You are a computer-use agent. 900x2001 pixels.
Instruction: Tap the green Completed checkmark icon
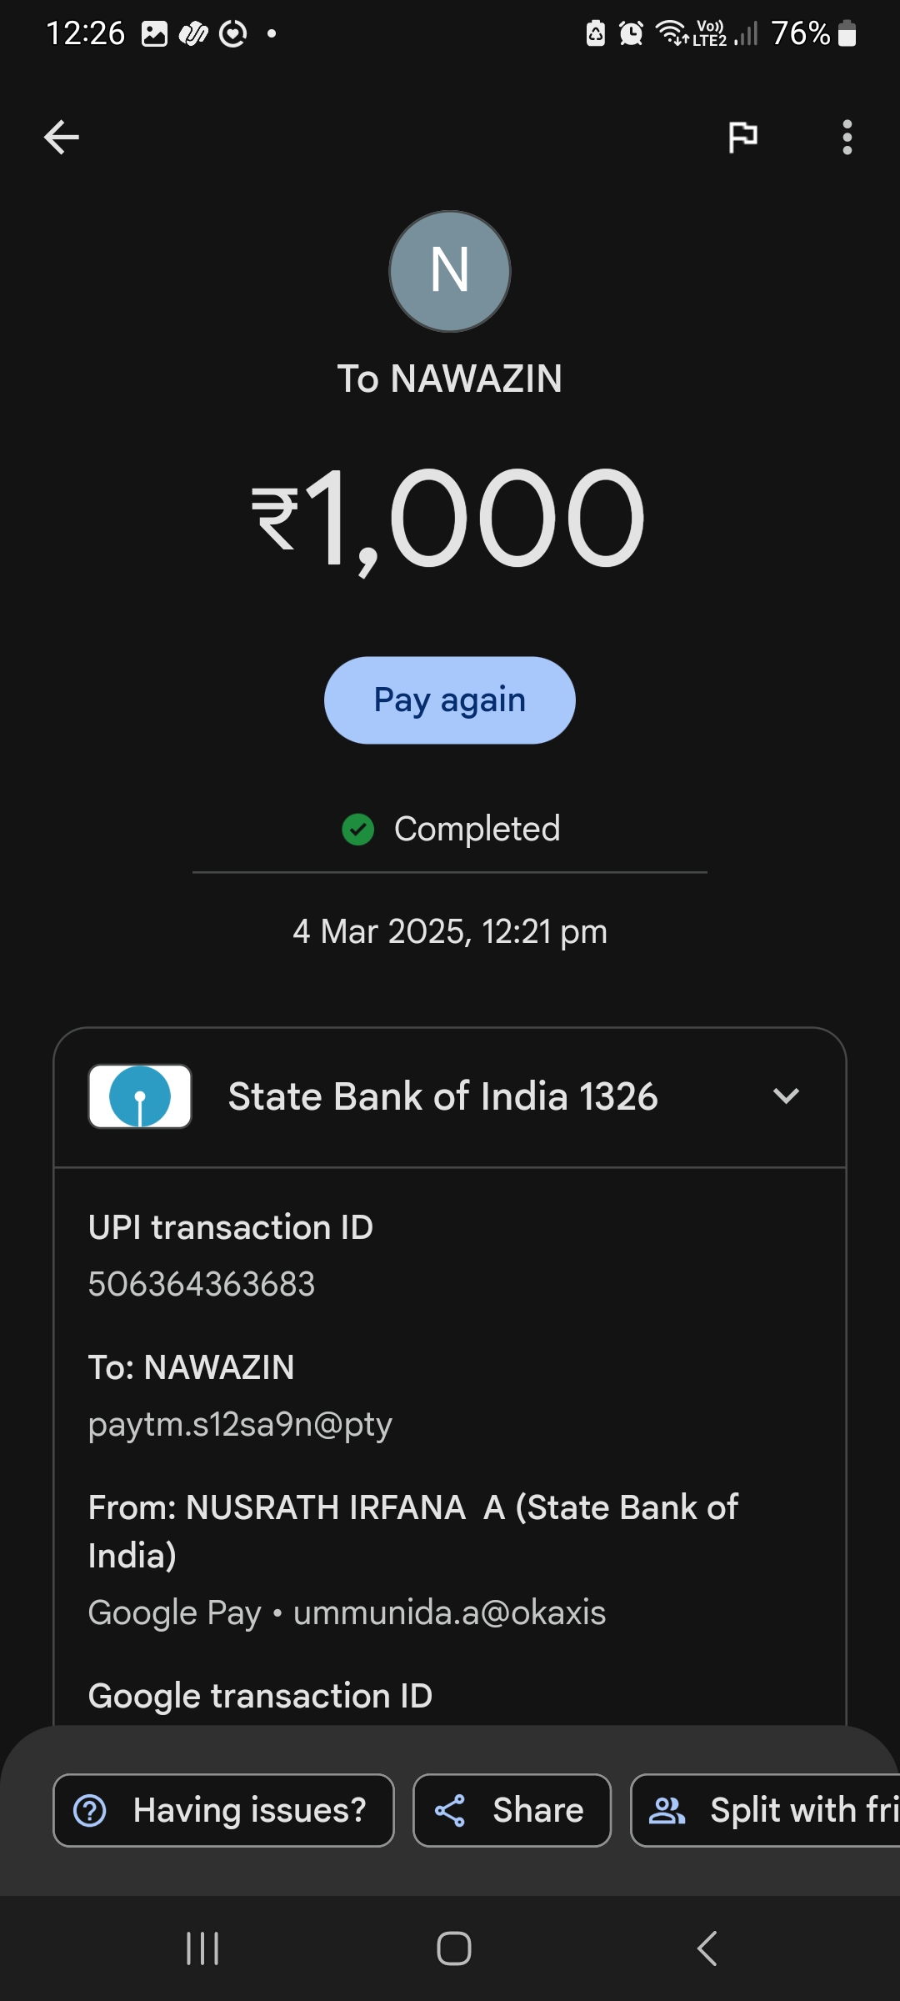click(x=358, y=830)
